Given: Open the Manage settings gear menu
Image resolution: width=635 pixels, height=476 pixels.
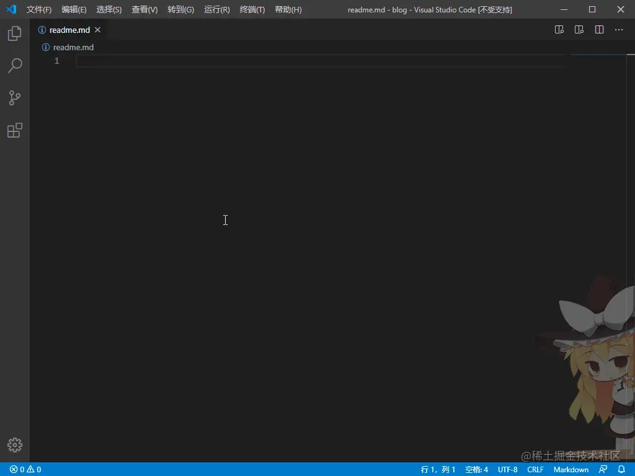Looking at the screenshot, I should click(15, 444).
